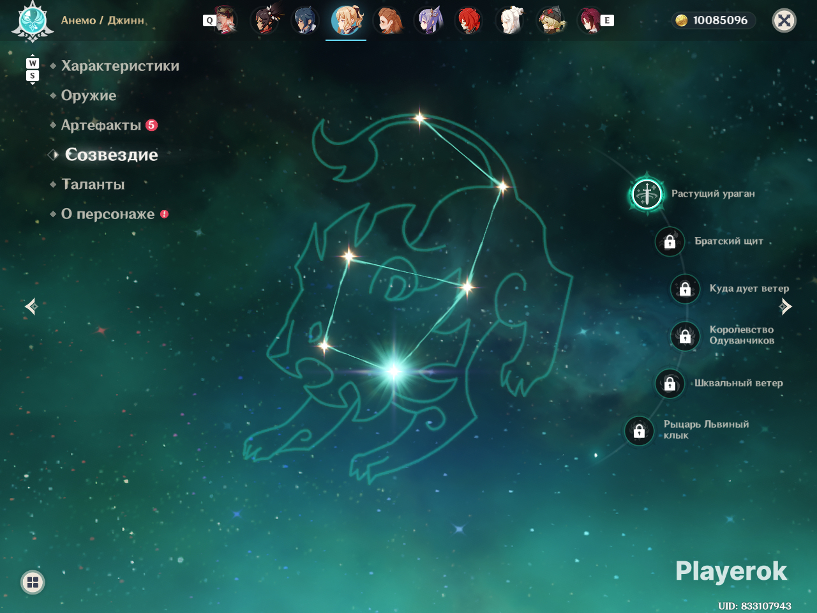The image size is (817, 613).
Task: Go to previous character with left arrow
Action: [x=31, y=306]
